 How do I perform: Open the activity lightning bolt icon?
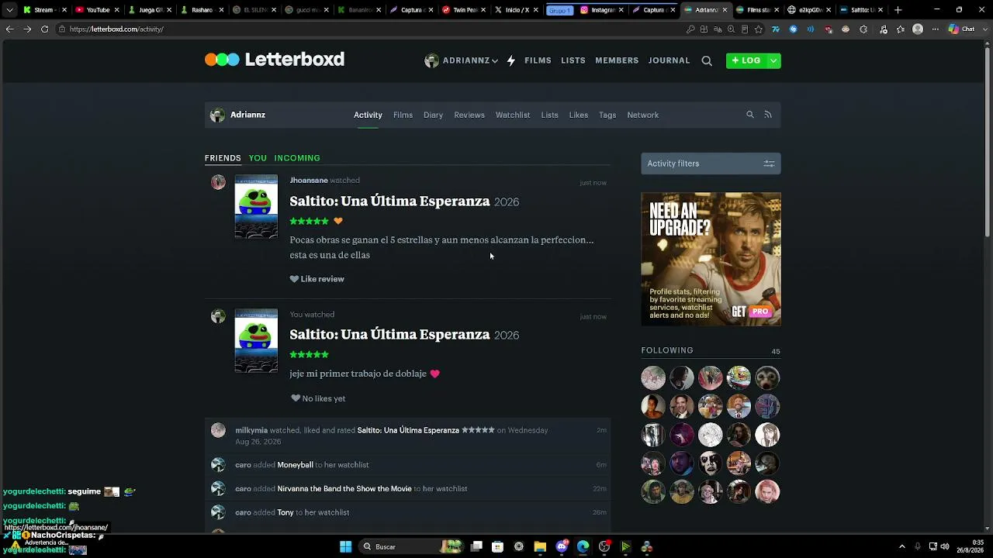click(x=511, y=60)
